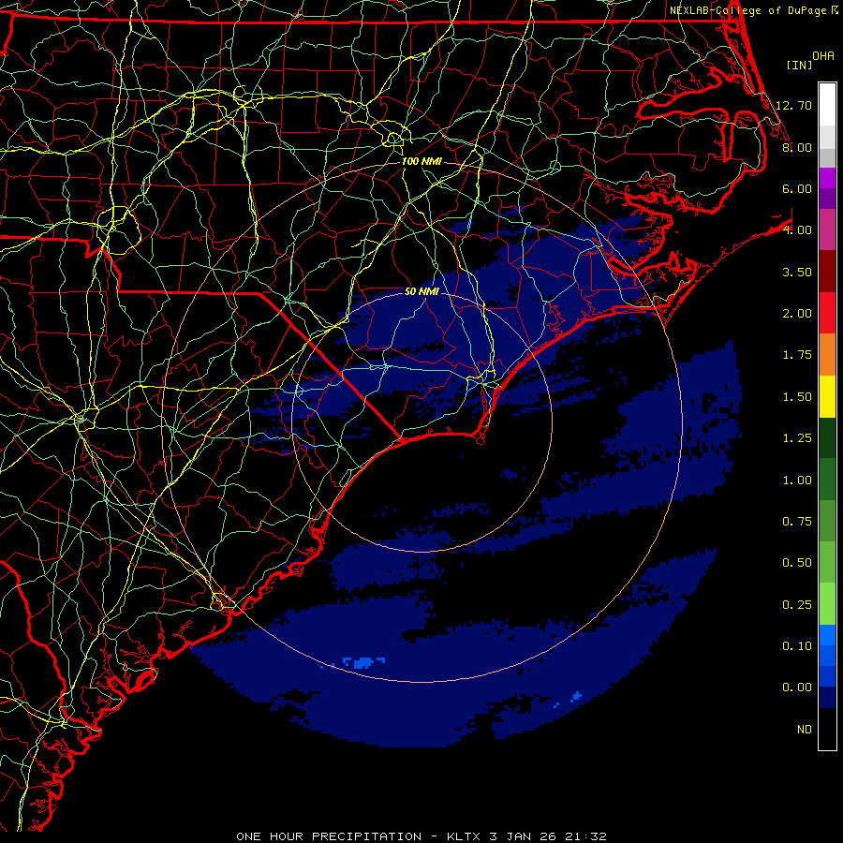This screenshot has height=843, width=843.
Task: Click the One Hour Precipitation KLTX caption
Action: point(421,836)
